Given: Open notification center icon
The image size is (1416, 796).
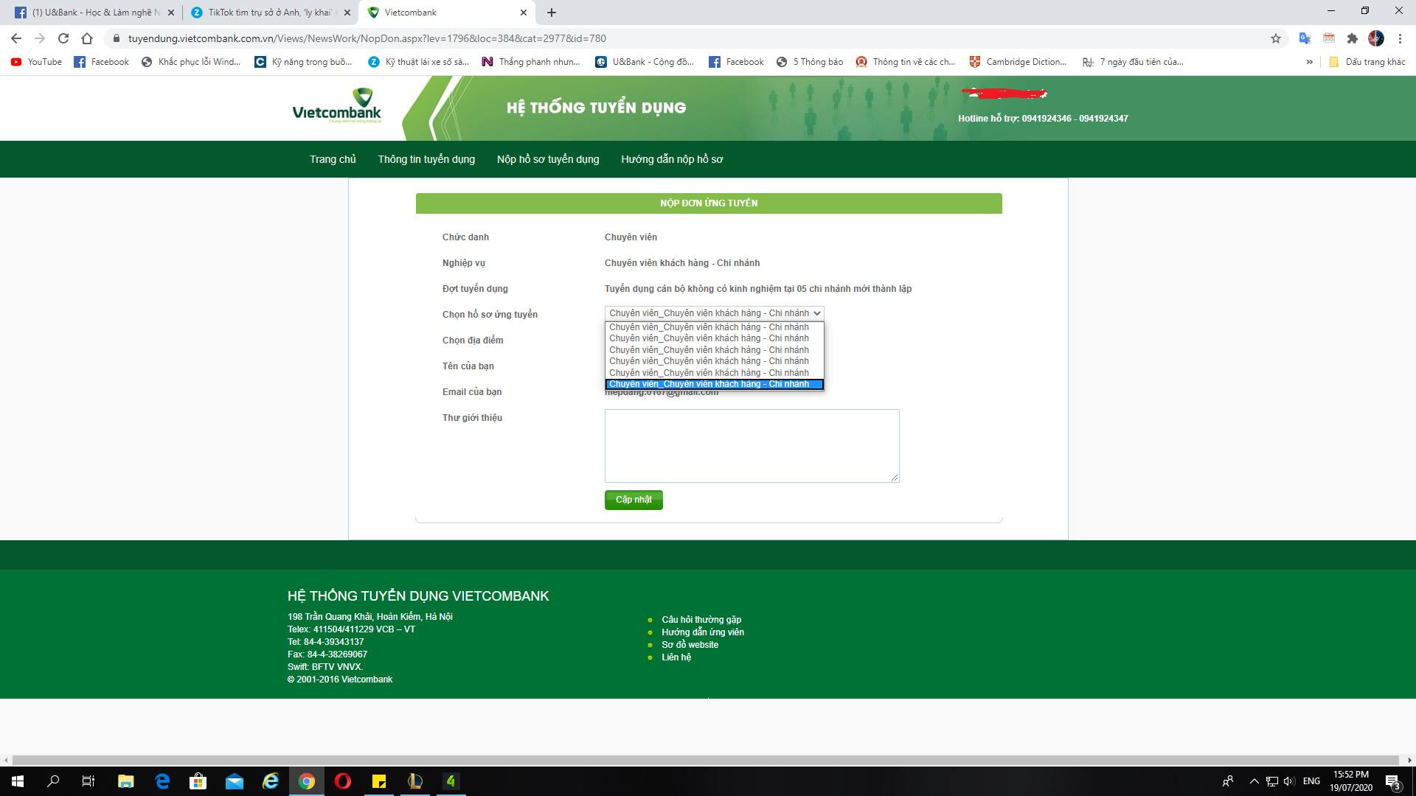Looking at the screenshot, I should [x=1392, y=781].
